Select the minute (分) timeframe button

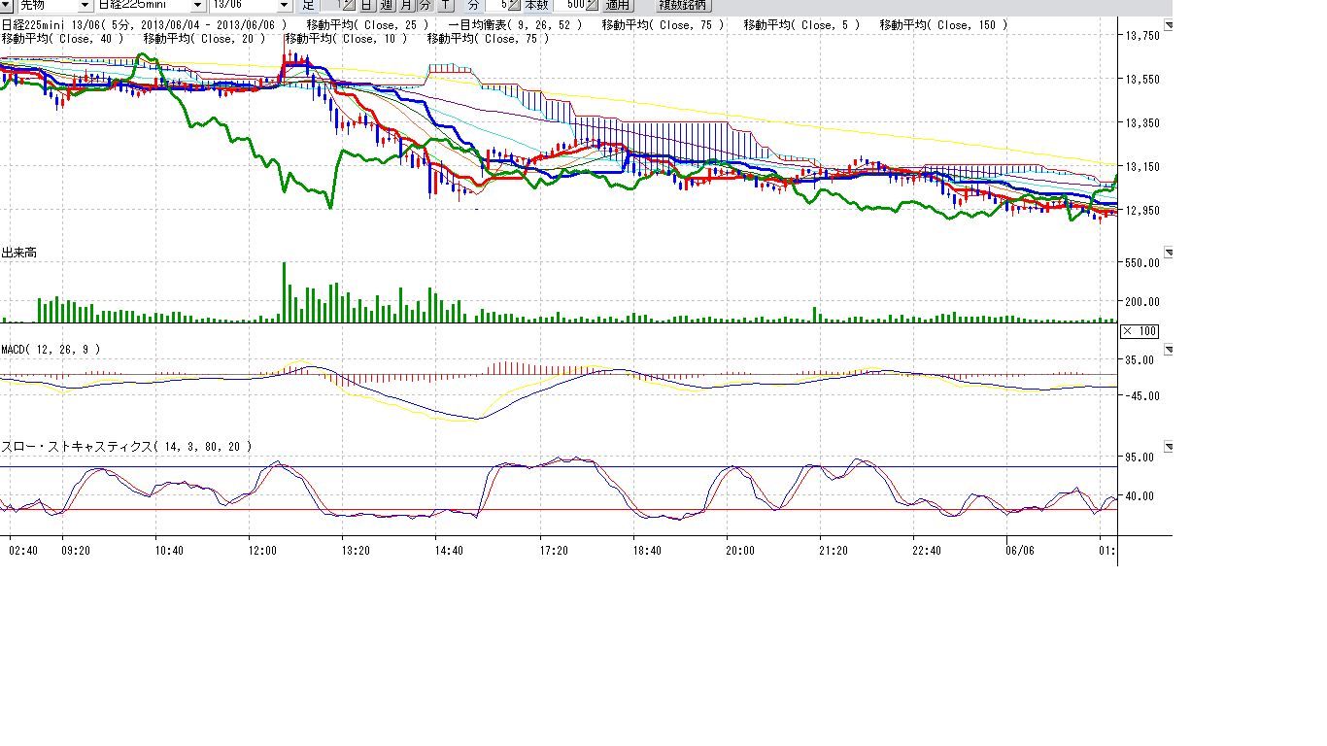tap(425, 5)
